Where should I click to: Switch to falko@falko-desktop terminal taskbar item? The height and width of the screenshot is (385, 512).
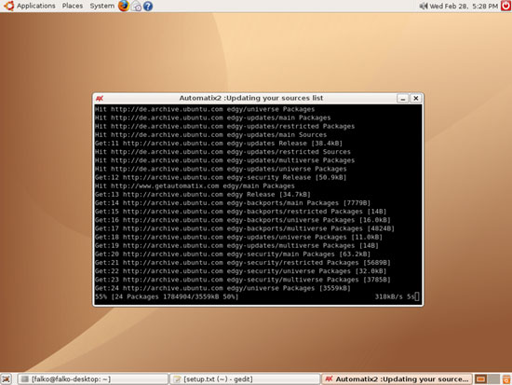[93, 379]
